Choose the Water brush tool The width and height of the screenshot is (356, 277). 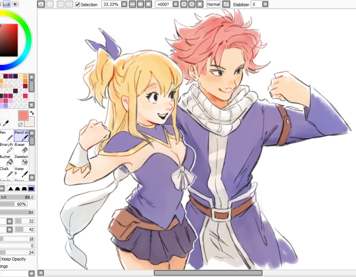coord(21,172)
